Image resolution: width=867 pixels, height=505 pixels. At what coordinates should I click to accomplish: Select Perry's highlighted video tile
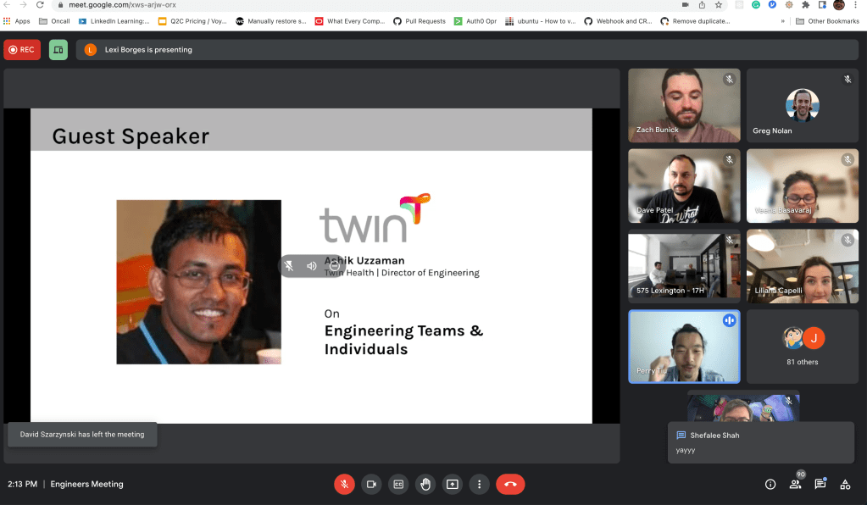683,346
